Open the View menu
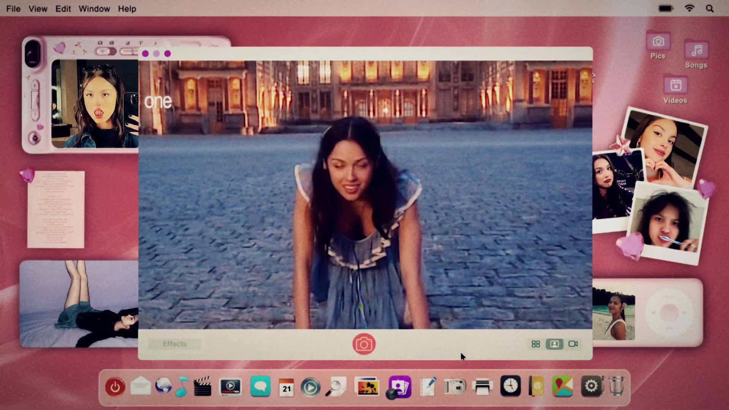 click(38, 8)
